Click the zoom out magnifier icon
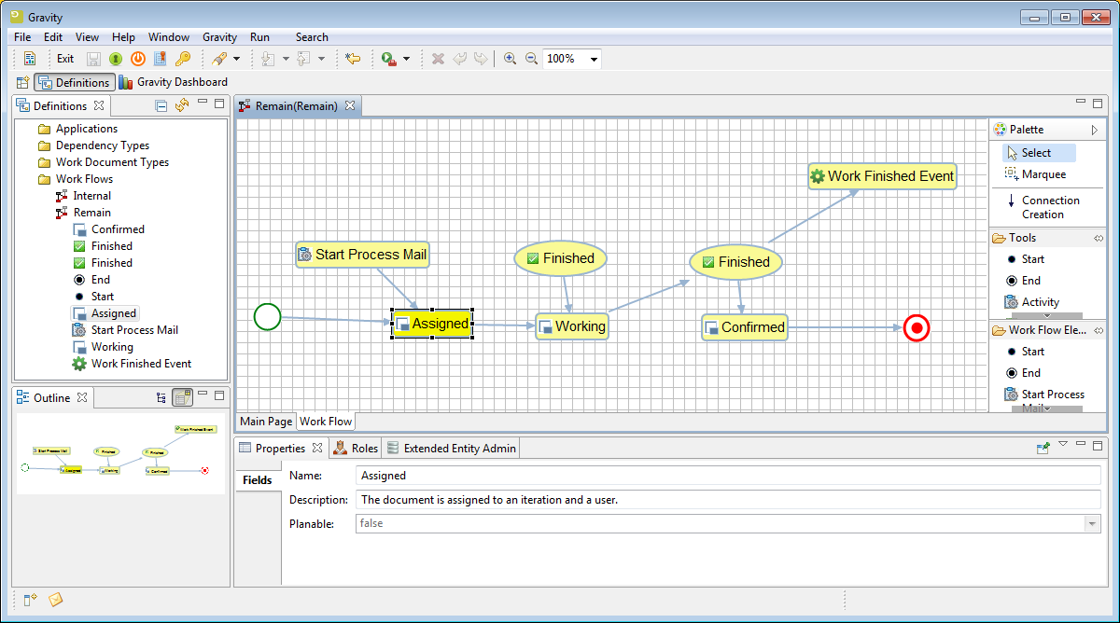 tap(531, 59)
